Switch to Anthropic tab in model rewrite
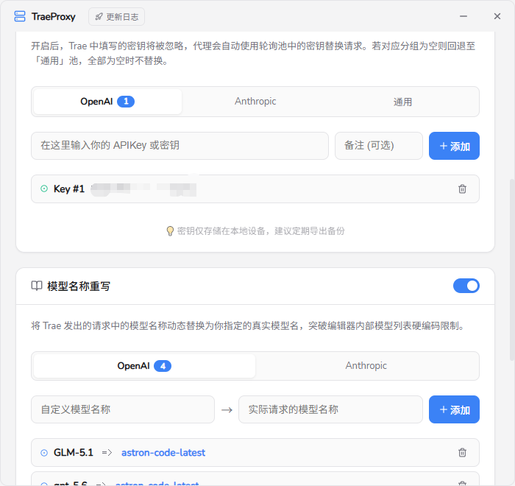Image resolution: width=515 pixels, height=486 pixels. coord(366,366)
